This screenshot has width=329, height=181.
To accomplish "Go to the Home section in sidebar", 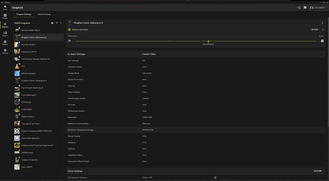I will [5, 8].
